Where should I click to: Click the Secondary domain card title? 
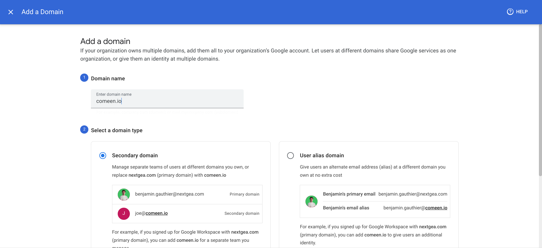(135, 156)
